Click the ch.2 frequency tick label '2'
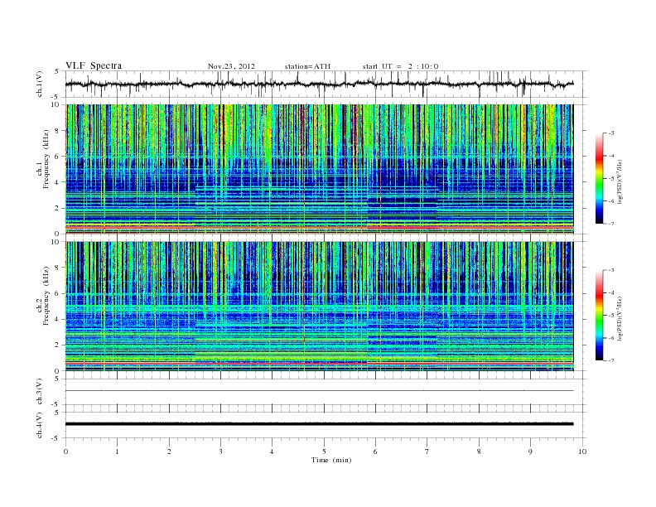Image resolution: width=656 pixels, height=507 pixels. tap(57, 345)
